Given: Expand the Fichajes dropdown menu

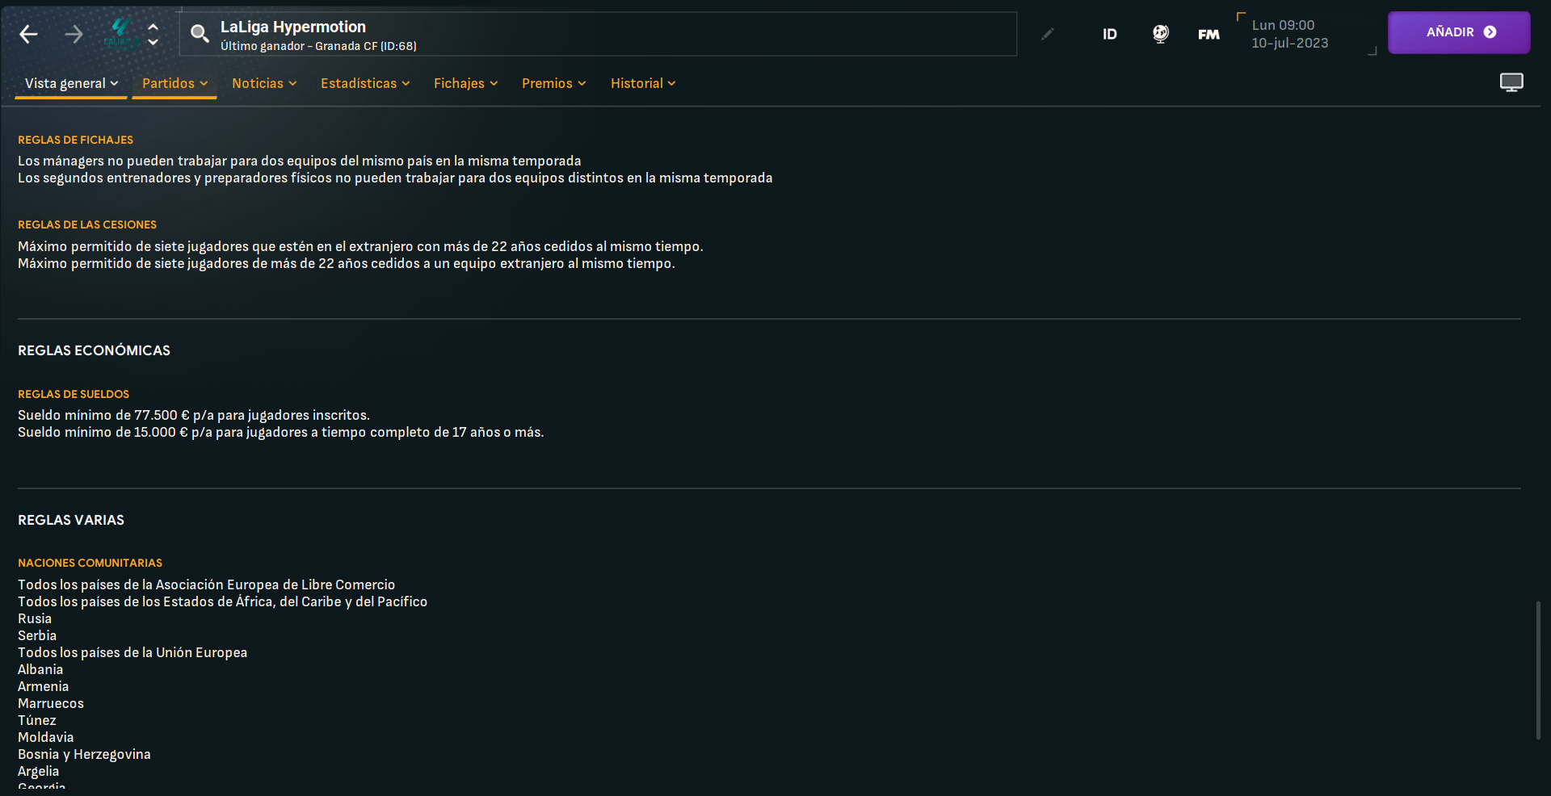Looking at the screenshot, I should [x=465, y=83].
